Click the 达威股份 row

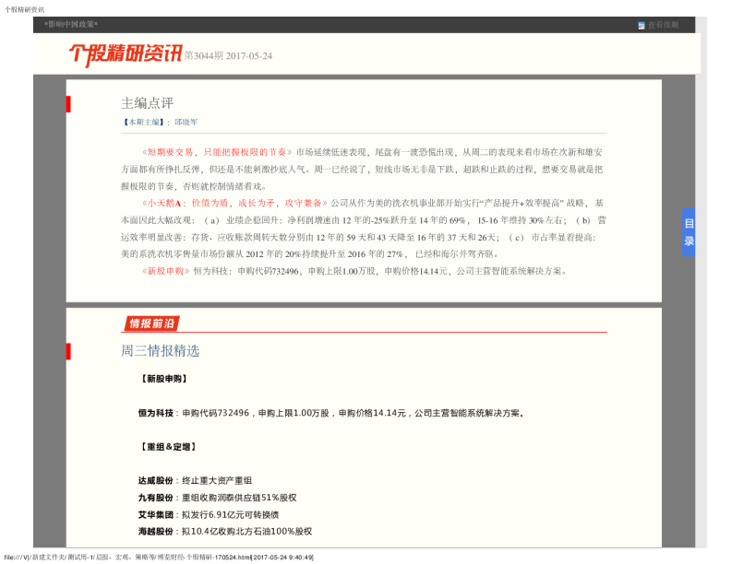(x=195, y=481)
